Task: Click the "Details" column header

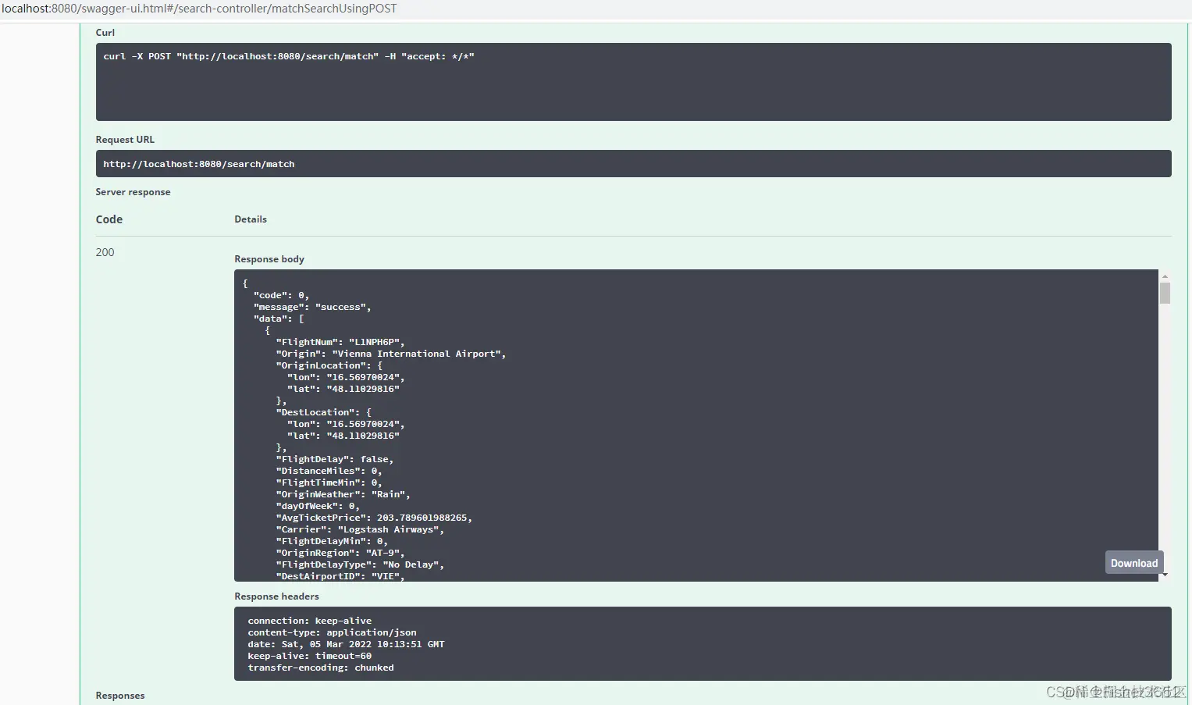Action: pos(251,219)
